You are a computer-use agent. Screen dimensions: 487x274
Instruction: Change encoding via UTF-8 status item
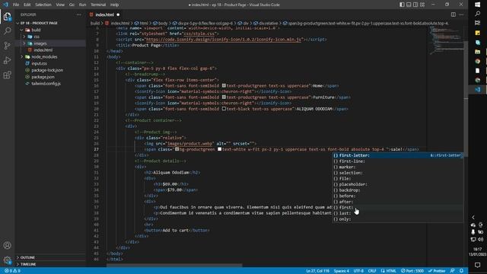pos(358,271)
